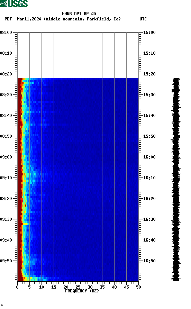Click the '09:00' PDT time label
Viewport: 191px width, 309px height.
click(6, 157)
